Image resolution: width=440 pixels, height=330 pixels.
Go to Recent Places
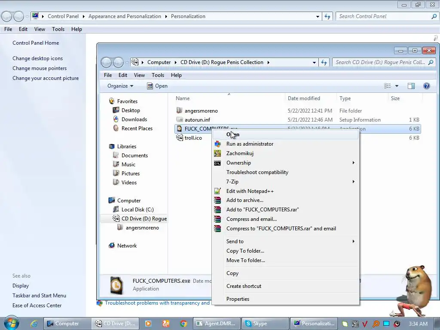click(x=137, y=128)
